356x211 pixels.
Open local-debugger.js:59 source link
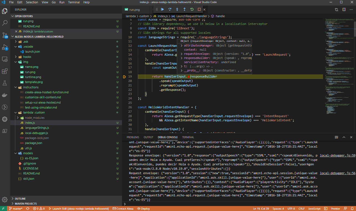click(337, 155)
